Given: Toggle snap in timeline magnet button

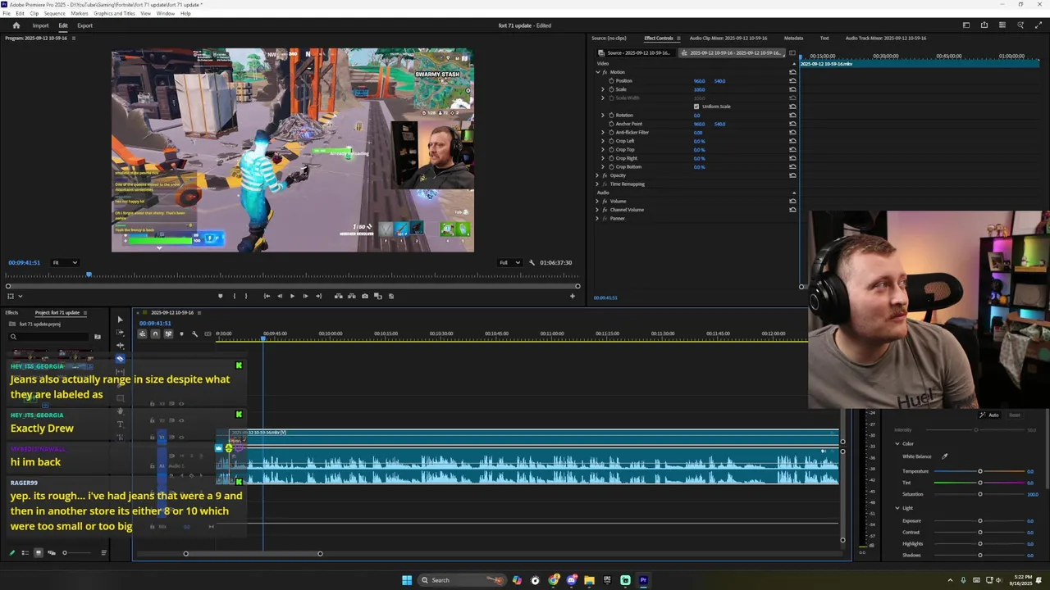Looking at the screenshot, I should coord(155,334).
